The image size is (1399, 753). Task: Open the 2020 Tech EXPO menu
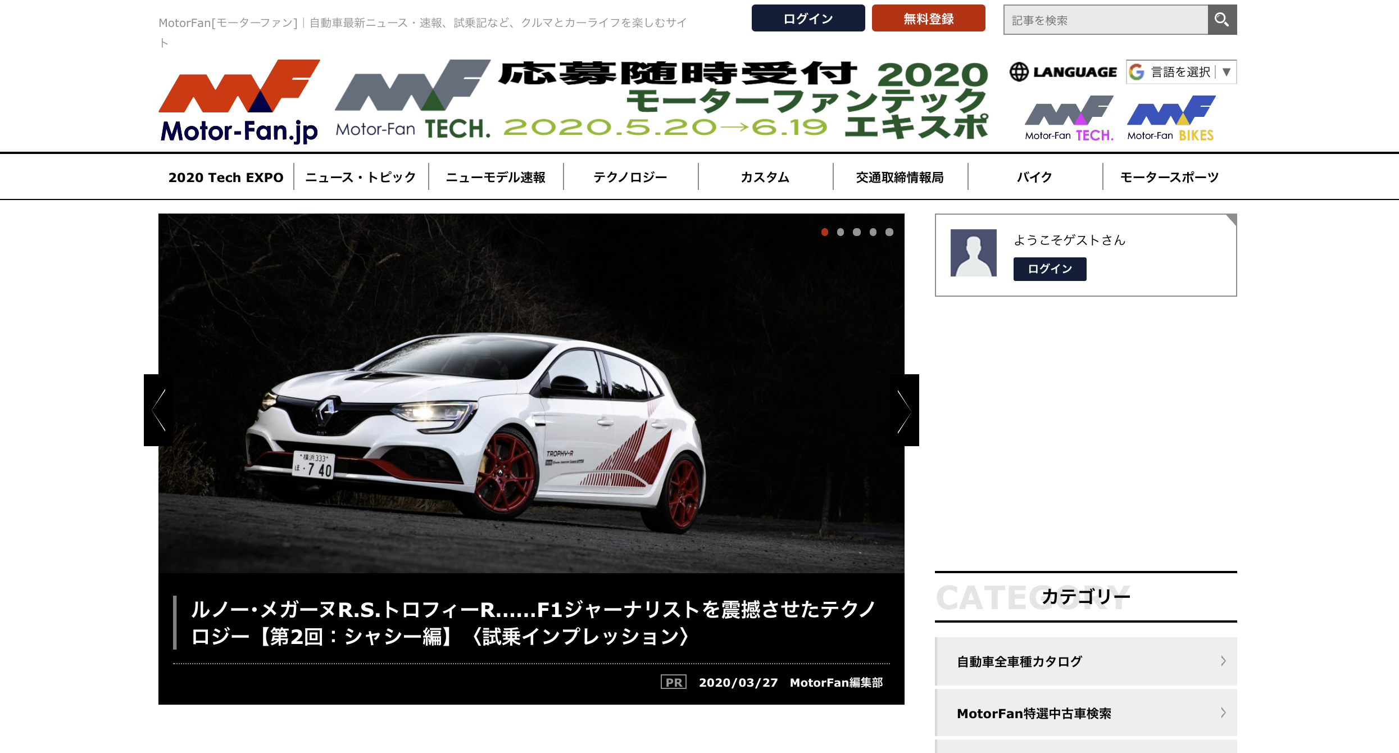click(x=226, y=177)
